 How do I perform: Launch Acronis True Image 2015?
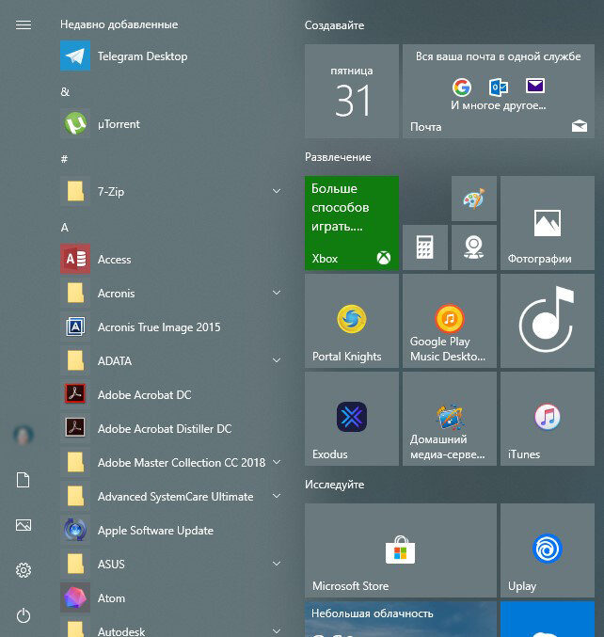point(170,327)
